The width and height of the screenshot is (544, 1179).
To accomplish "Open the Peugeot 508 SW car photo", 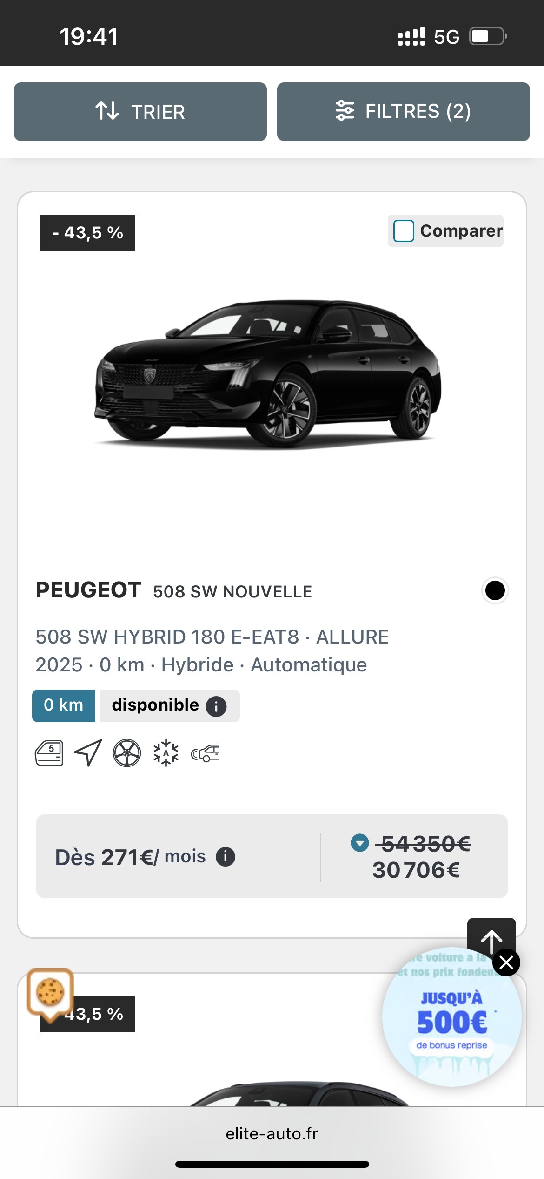I will click(x=268, y=373).
